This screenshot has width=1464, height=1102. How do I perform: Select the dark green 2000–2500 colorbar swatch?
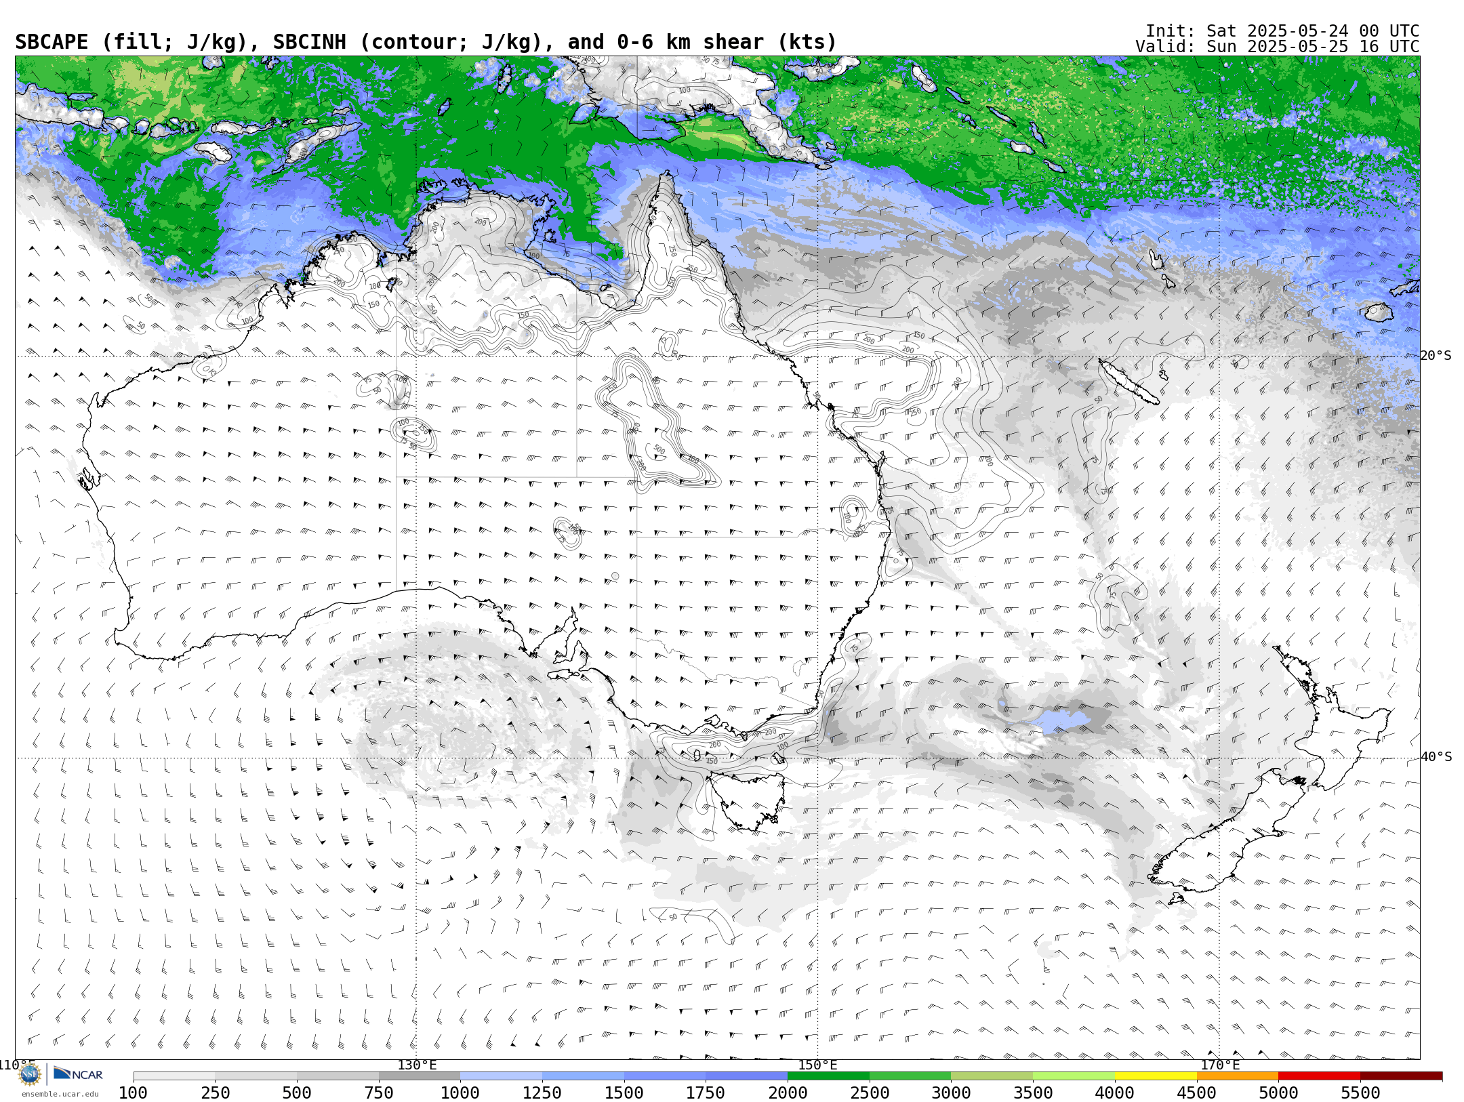click(x=828, y=1076)
